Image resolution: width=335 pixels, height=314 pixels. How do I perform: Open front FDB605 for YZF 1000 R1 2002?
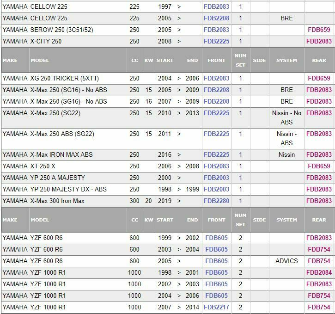point(216,284)
